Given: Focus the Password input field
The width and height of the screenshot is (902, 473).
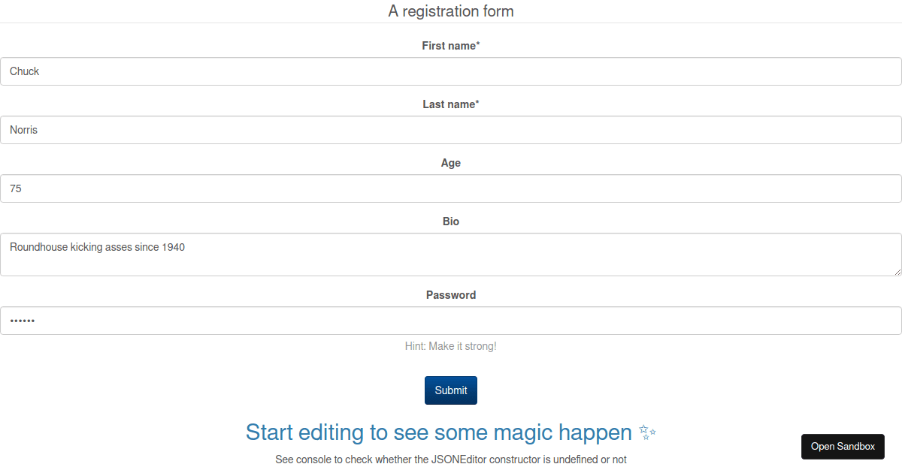Looking at the screenshot, I should (451, 321).
